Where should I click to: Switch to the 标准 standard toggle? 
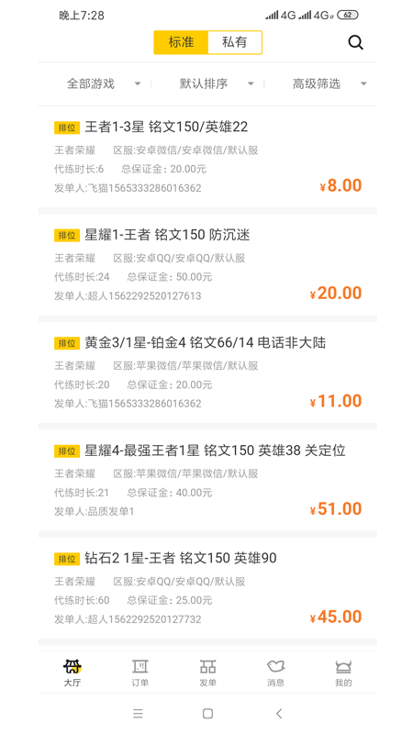pyautogui.click(x=181, y=42)
